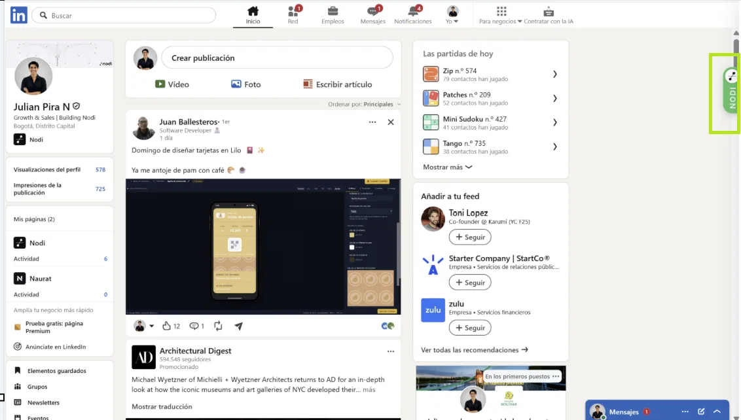
Task: Open the Nodi side tab widget
Action: click(x=731, y=91)
